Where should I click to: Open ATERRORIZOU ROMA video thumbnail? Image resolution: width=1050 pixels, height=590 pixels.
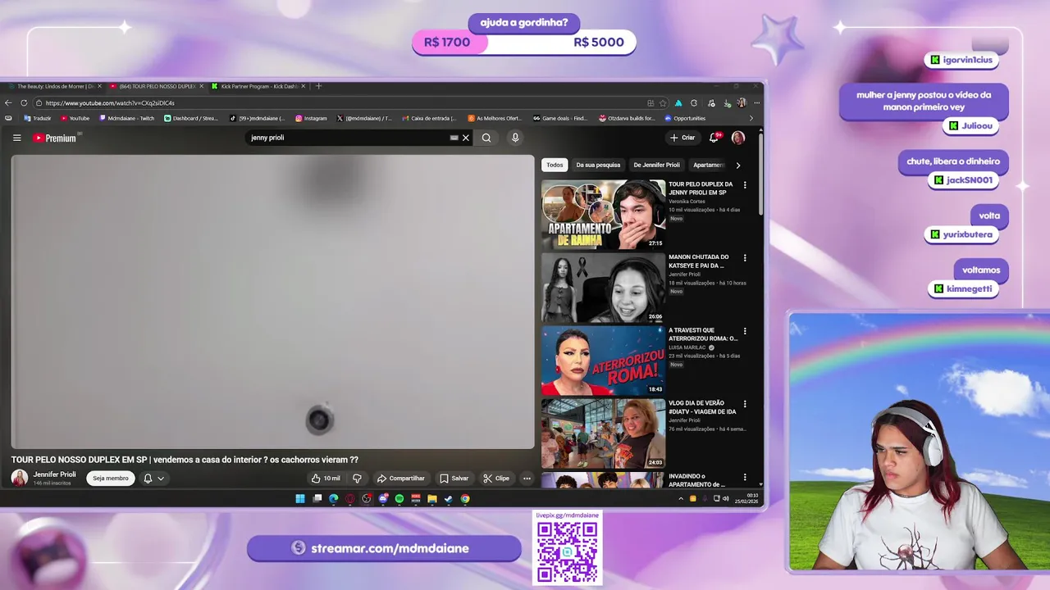pyautogui.click(x=603, y=361)
